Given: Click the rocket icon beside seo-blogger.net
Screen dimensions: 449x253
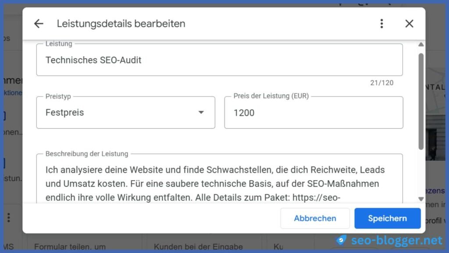Looking at the screenshot, I should 342,240.
